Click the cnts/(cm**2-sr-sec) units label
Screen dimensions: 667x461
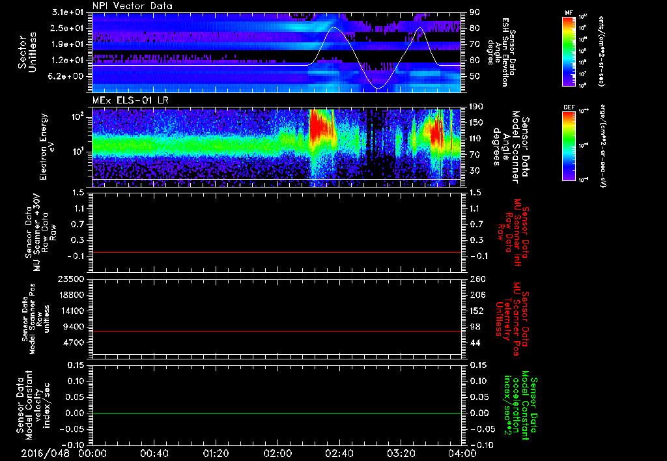tap(601, 51)
